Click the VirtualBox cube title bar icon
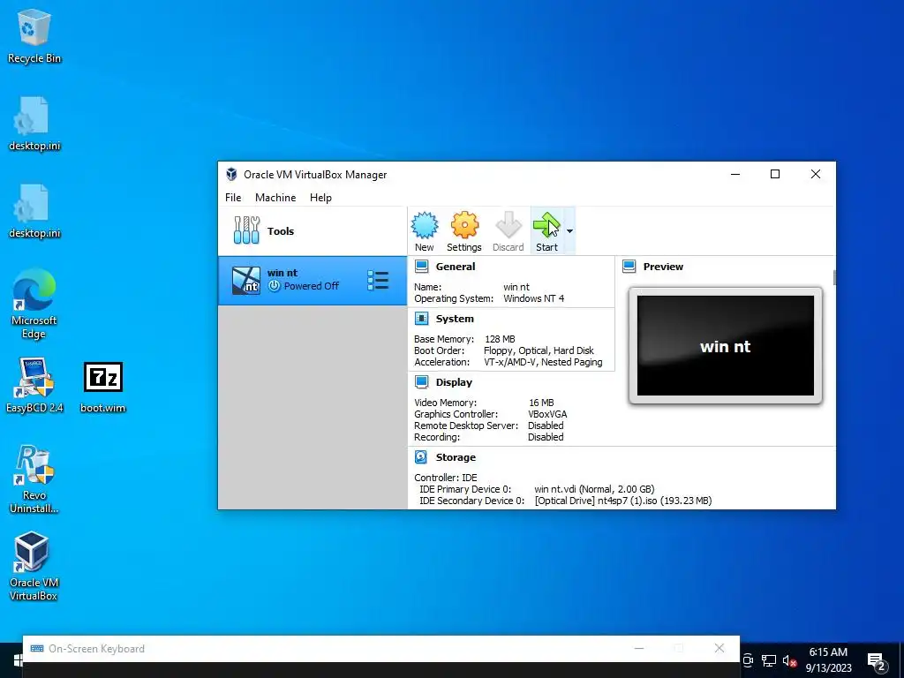This screenshot has height=678, width=904. [231, 174]
